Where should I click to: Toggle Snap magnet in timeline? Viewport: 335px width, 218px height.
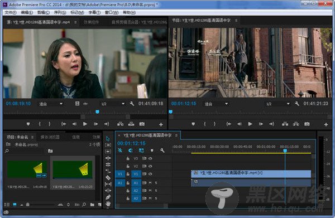click(x=131, y=151)
